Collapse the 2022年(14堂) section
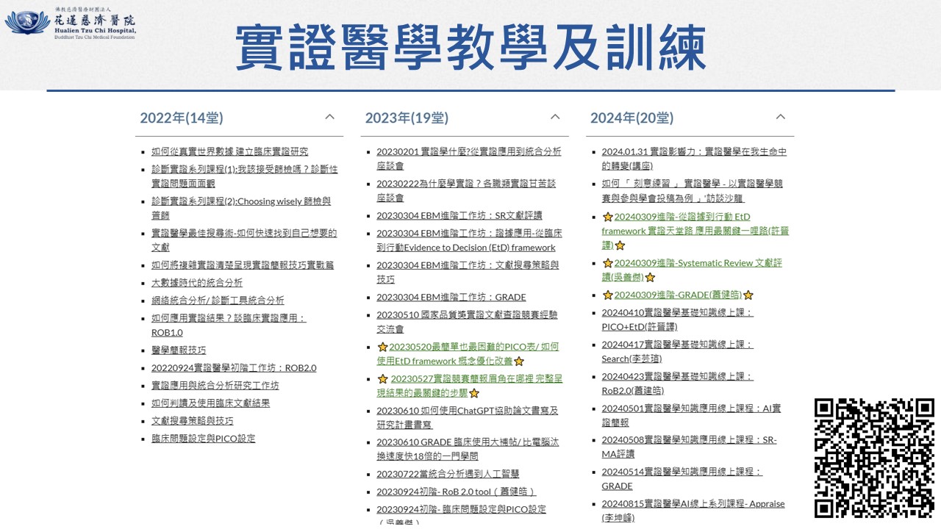 click(x=330, y=117)
